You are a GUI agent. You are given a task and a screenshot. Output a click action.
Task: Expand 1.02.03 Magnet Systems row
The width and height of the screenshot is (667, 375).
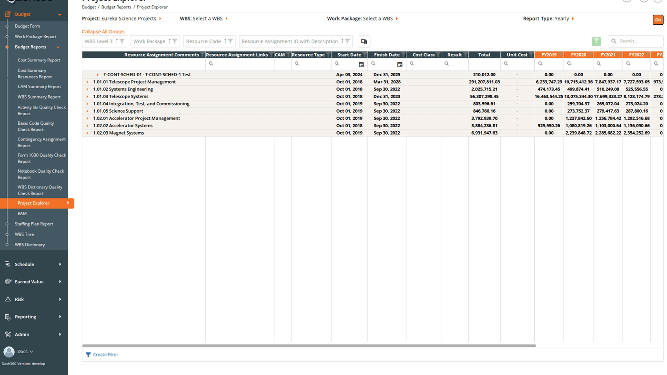(x=87, y=133)
